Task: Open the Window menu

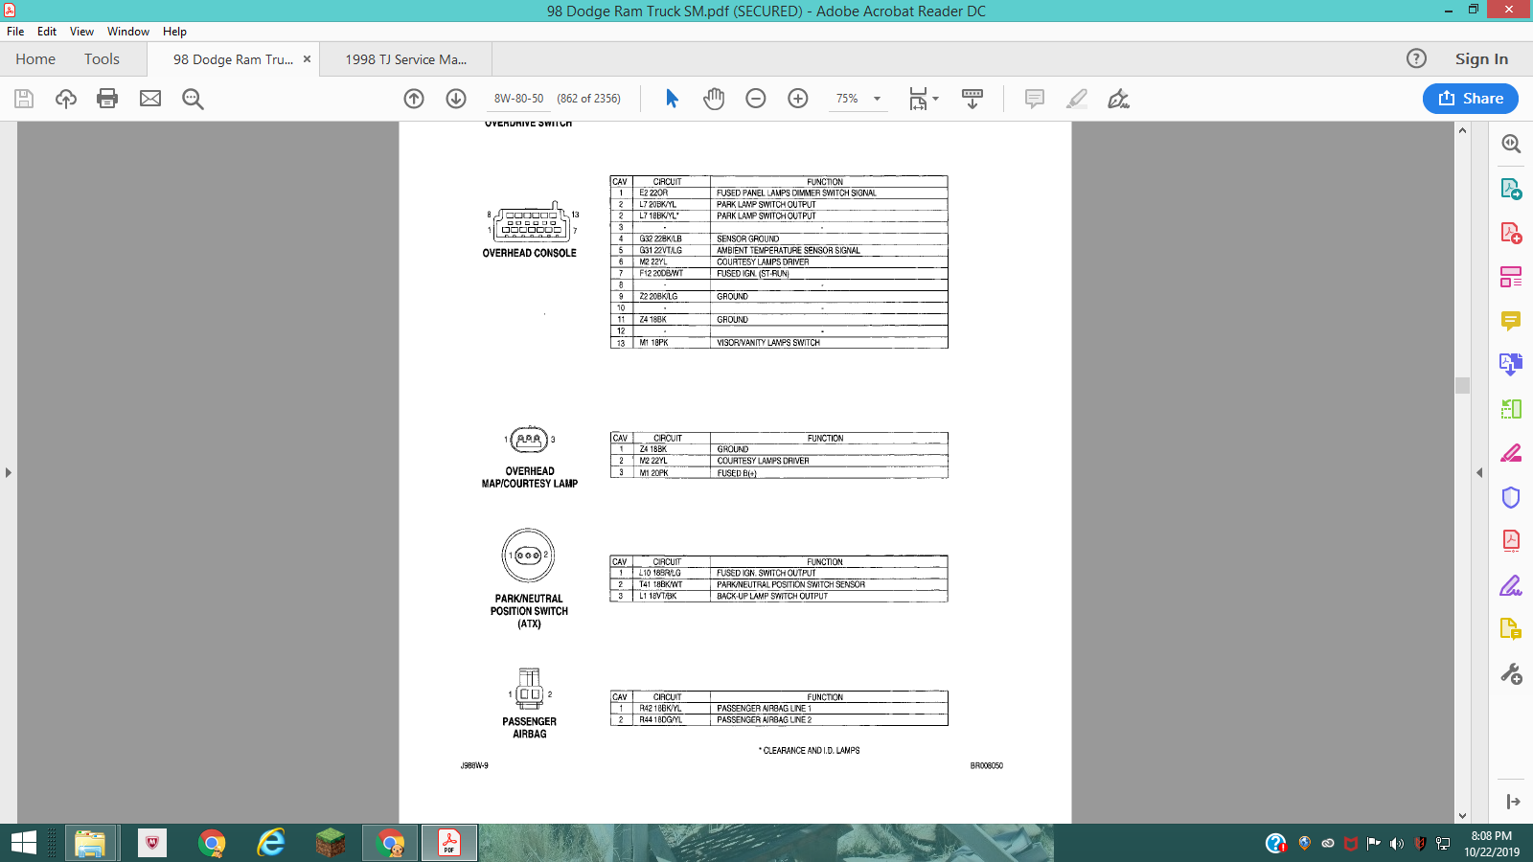Action: (x=128, y=32)
